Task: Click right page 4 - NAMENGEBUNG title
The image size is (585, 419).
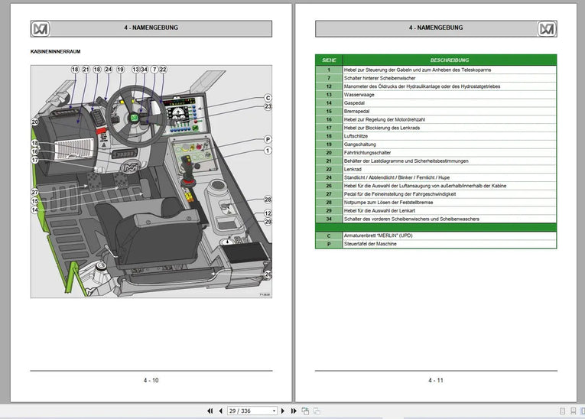Action: tap(436, 28)
